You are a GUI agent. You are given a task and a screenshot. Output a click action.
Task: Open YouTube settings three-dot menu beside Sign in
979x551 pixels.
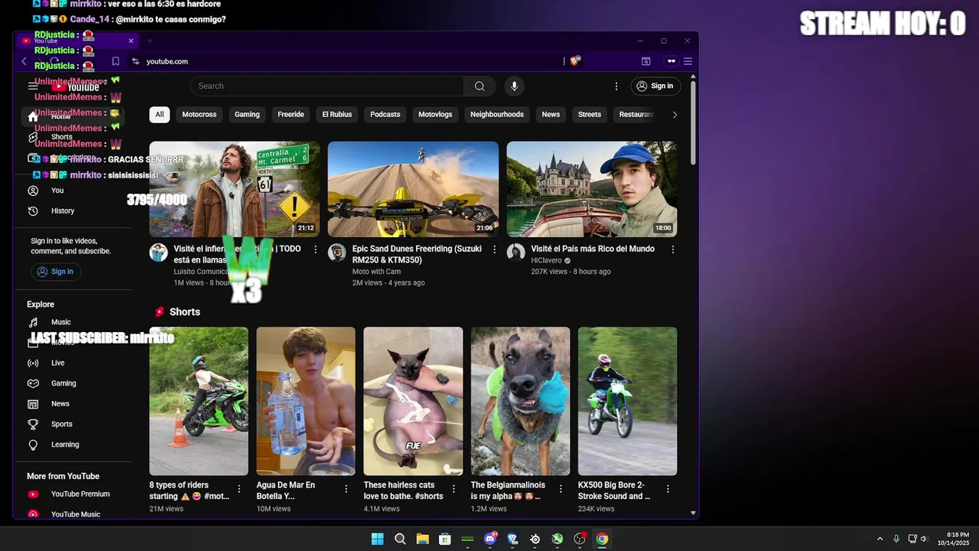[616, 86]
